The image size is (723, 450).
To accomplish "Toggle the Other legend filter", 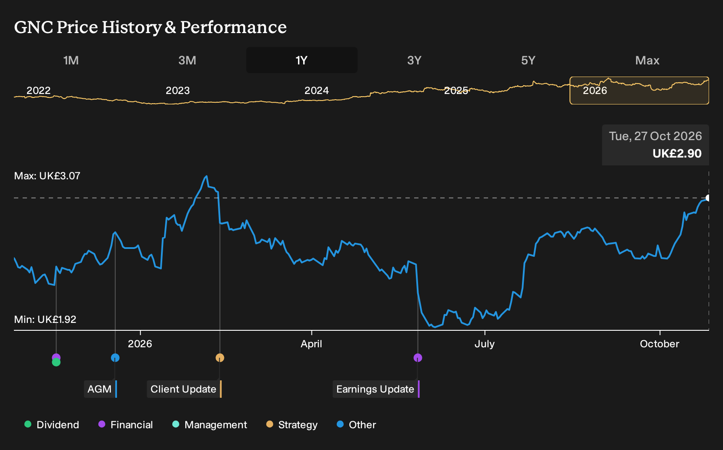I will (356, 425).
